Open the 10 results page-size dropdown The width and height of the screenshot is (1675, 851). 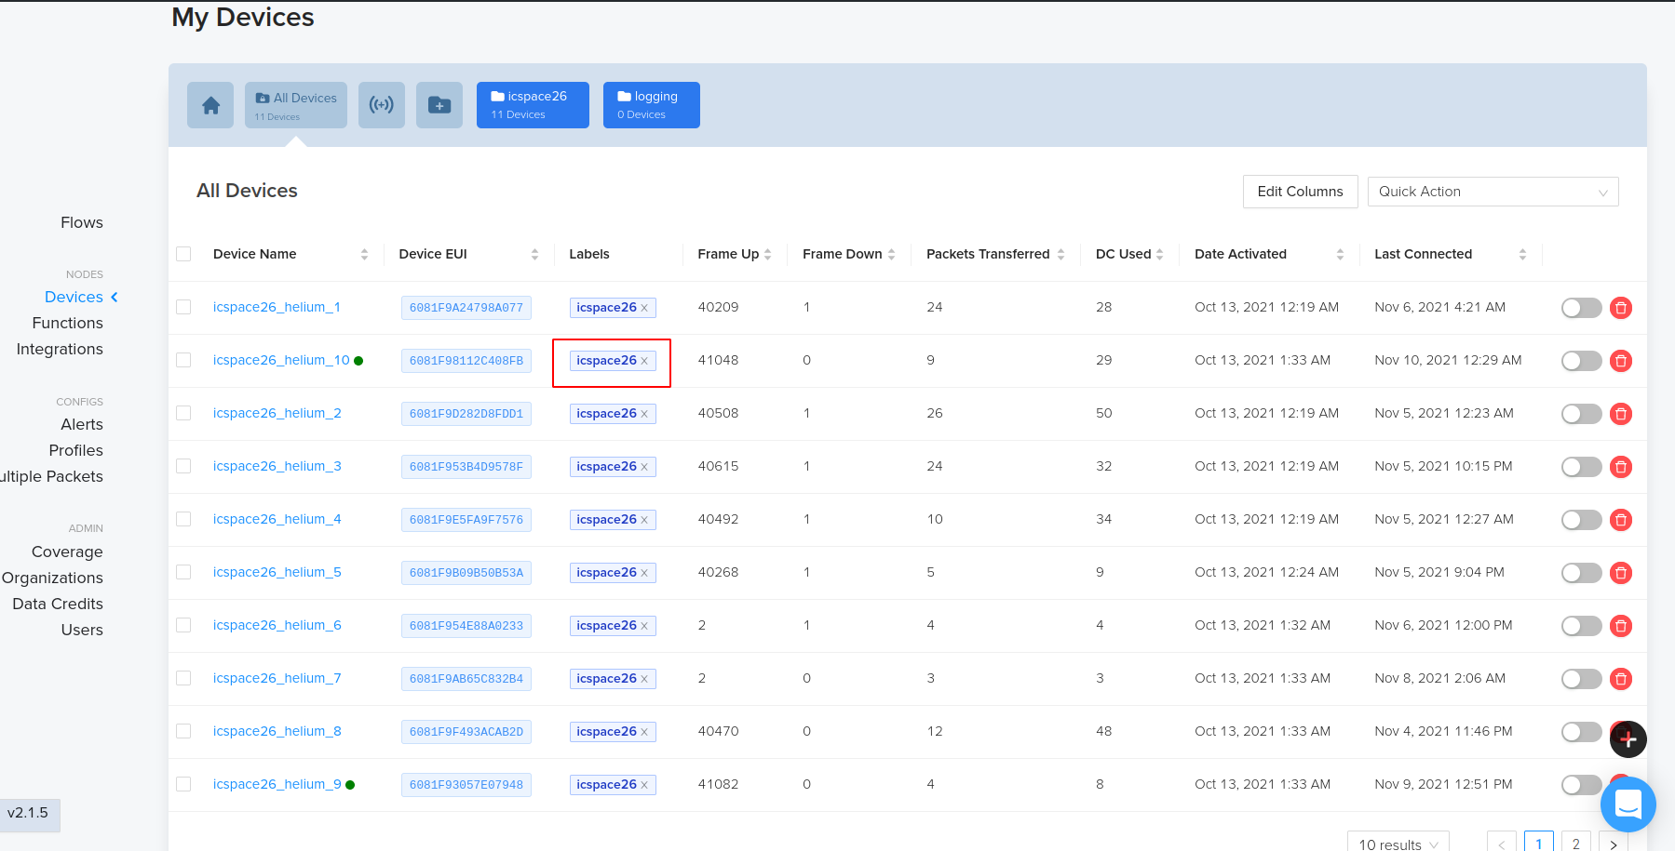coord(1398,844)
